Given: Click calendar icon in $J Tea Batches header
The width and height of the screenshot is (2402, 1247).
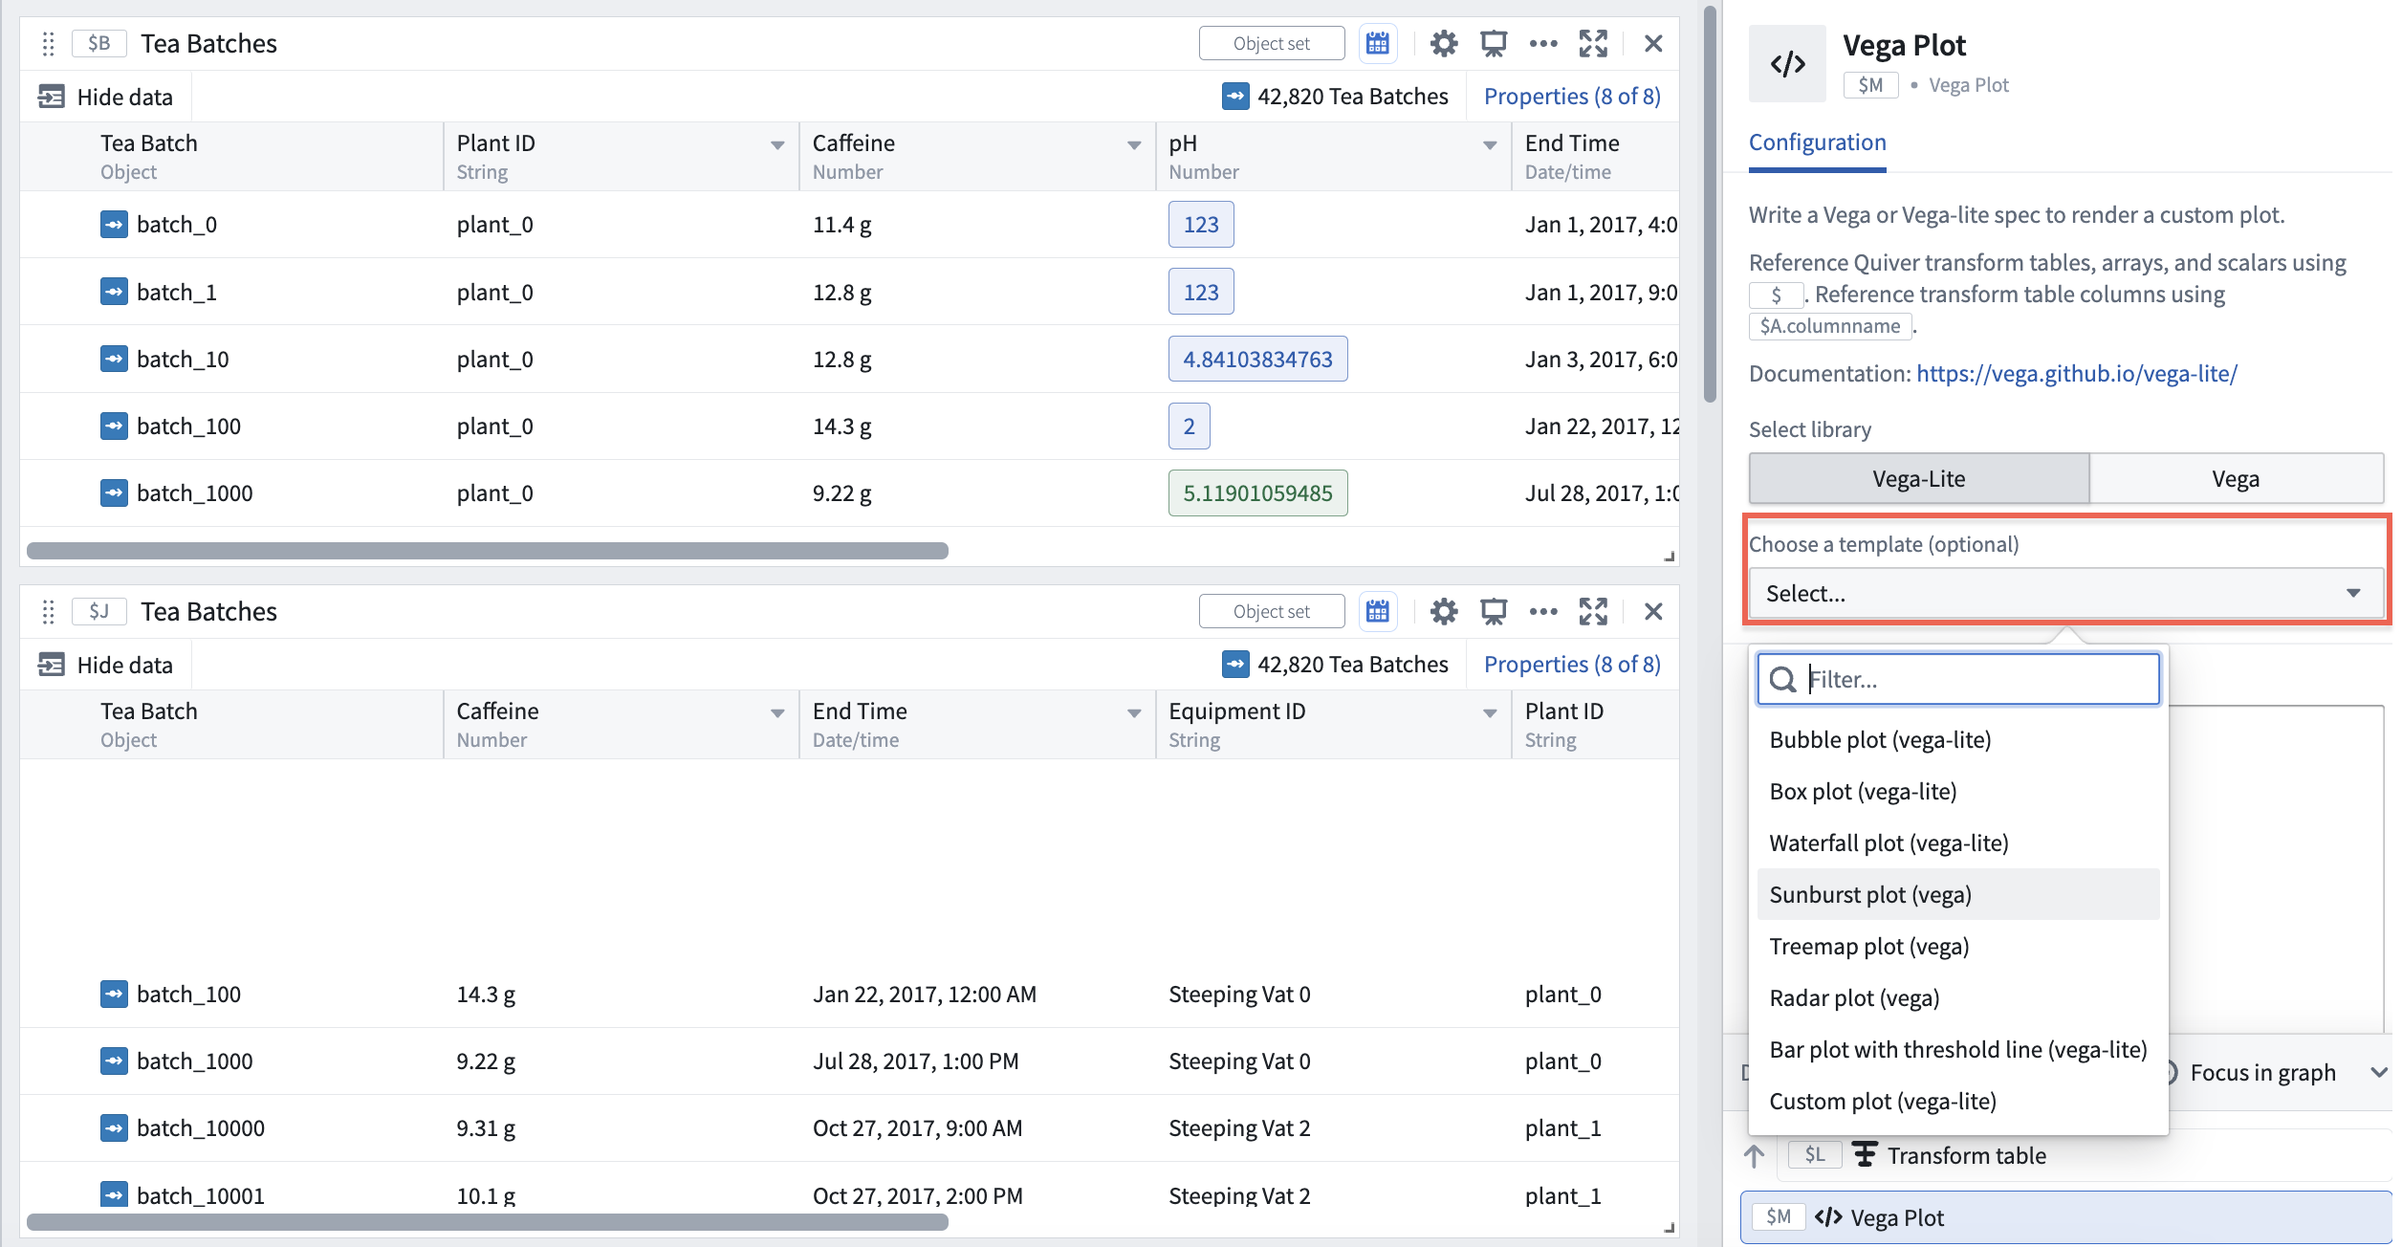Looking at the screenshot, I should point(1377,612).
